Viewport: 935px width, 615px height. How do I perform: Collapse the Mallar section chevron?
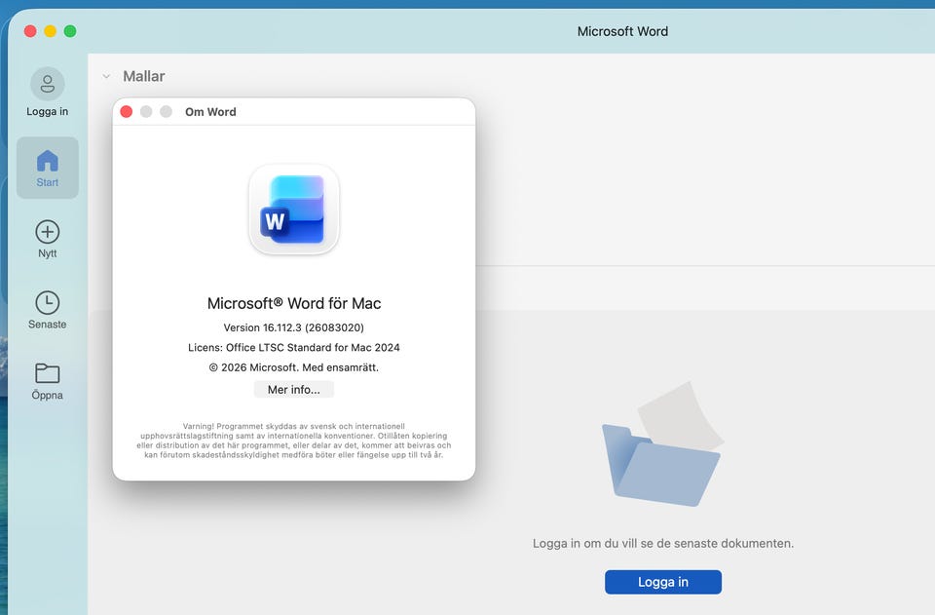coord(106,76)
